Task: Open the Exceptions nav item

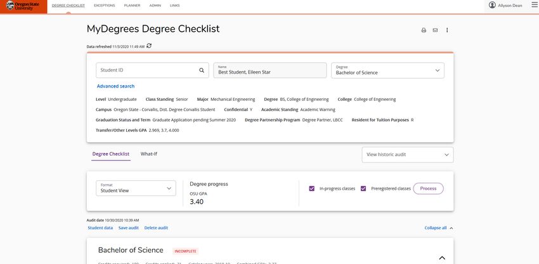Action: [x=105, y=6]
